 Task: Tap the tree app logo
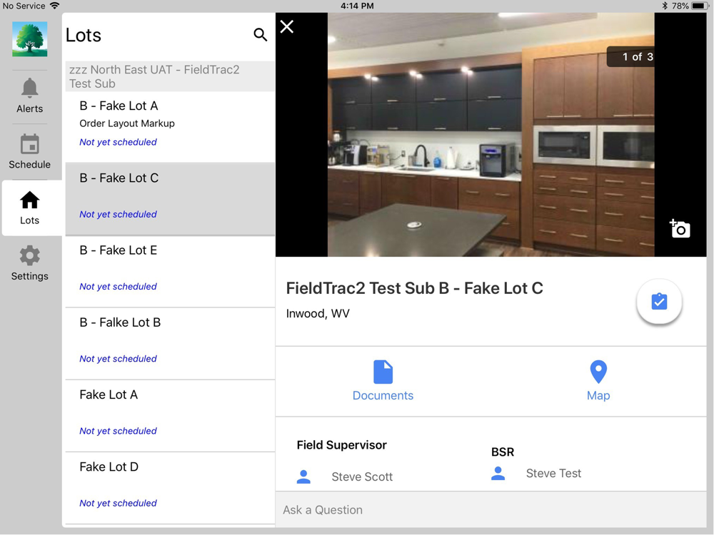pyautogui.click(x=29, y=39)
